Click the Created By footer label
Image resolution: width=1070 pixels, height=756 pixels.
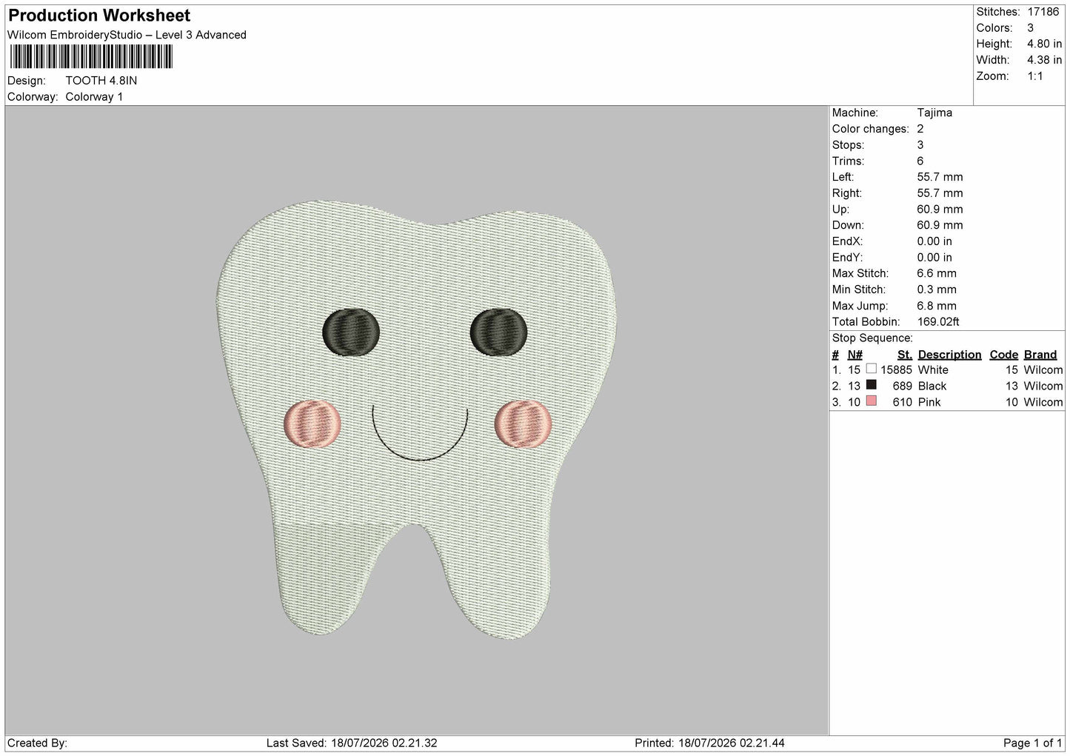[x=37, y=743]
